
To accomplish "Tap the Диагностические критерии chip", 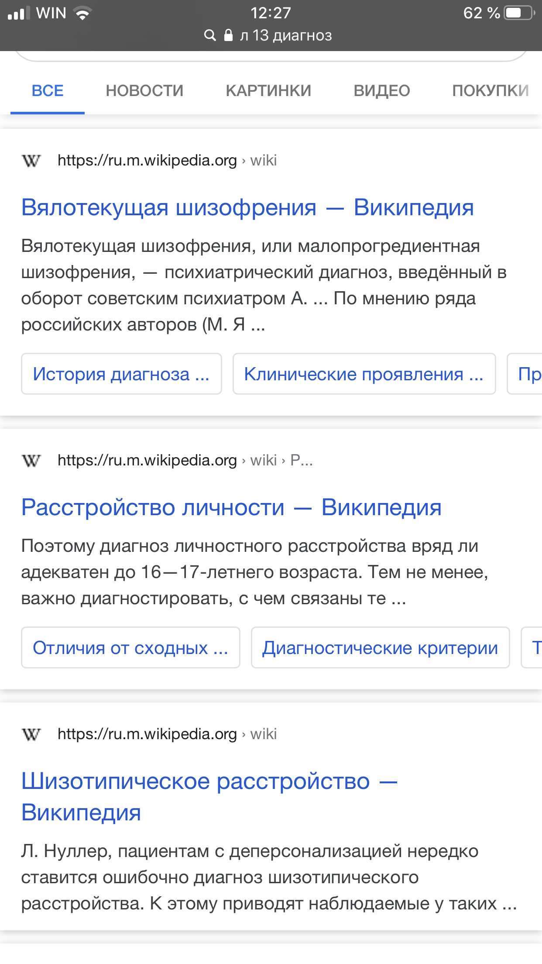I will click(380, 647).
